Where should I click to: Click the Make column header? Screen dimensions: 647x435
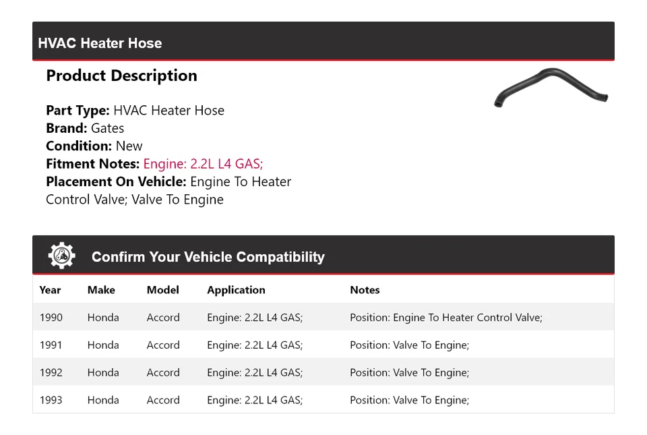click(x=101, y=290)
